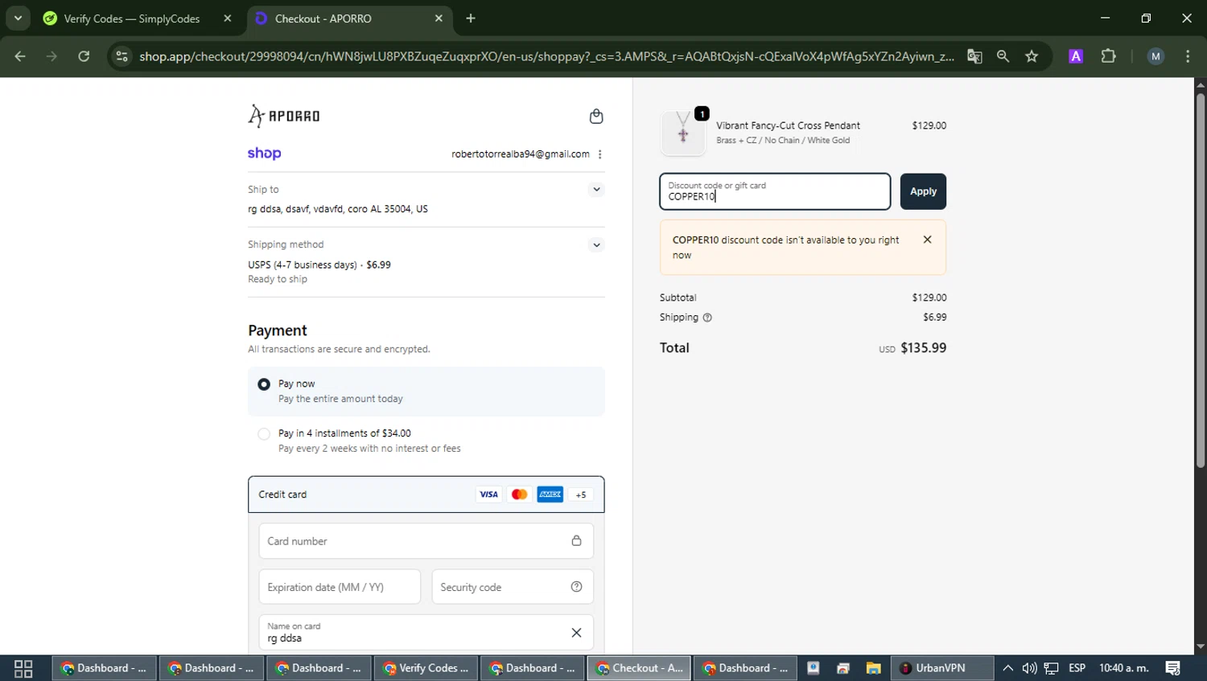Viewport: 1207px width, 681px height.
Task: Dismiss the COPPER10 discount error message
Action: pyautogui.click(x=927, y=240)
